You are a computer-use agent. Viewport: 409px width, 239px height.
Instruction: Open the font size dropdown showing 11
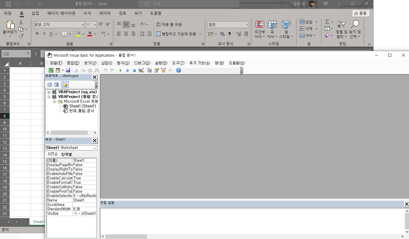pyautogui.click(x=95, y=25)
